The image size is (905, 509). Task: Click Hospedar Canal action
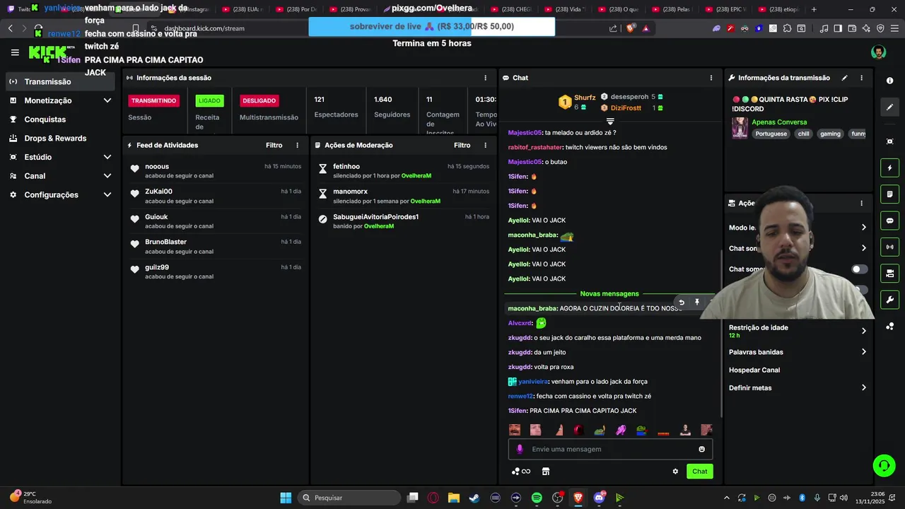pyautogui.click(x=754, y=370)
